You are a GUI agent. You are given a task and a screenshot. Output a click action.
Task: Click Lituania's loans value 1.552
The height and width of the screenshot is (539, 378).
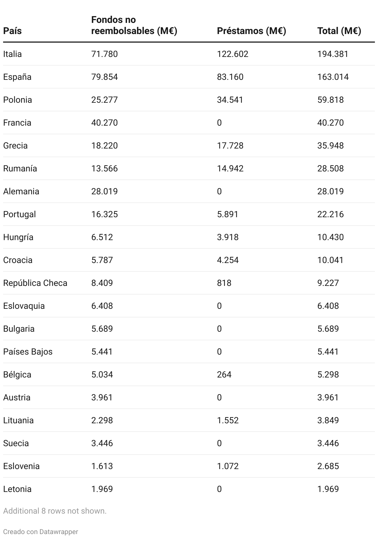click(228, 420)
